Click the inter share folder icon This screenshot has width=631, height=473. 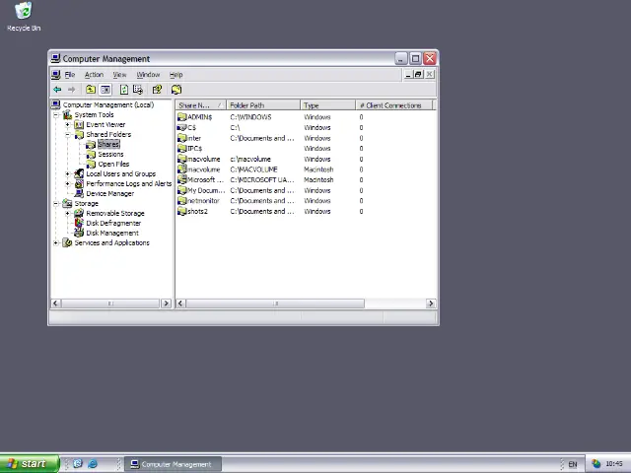click(181, 138)
